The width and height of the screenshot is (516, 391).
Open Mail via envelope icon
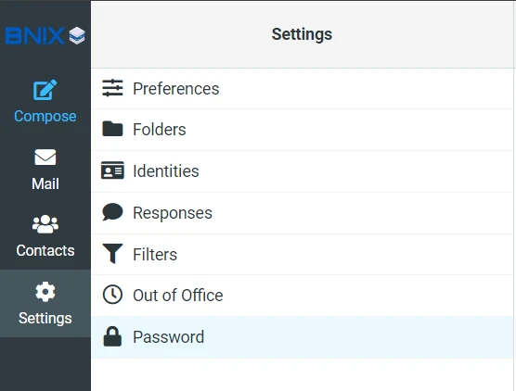pos(45,158)
